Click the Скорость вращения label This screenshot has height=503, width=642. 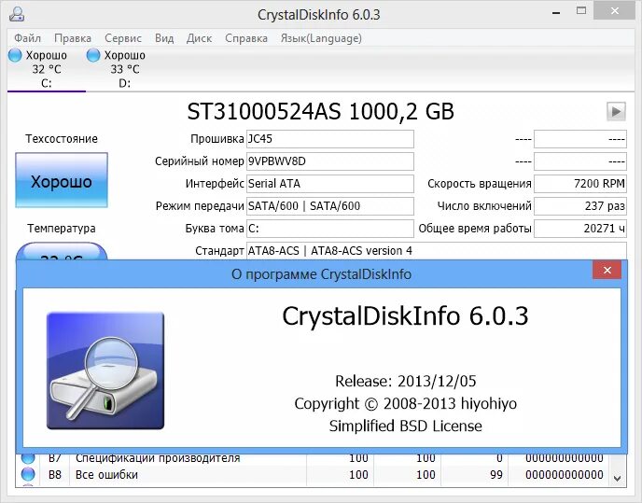click(x=480, y=184)
